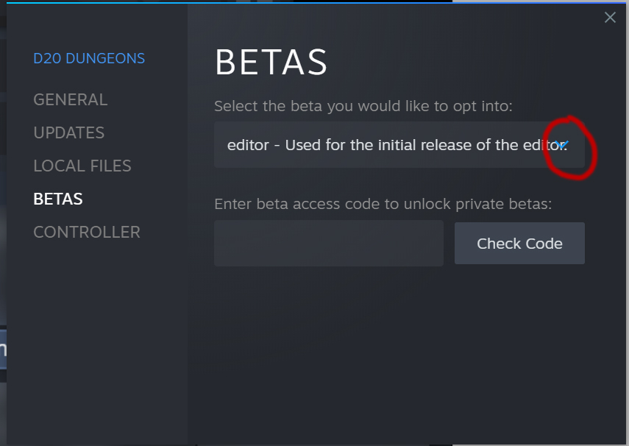Click the large BETAS page heading
The height and width of the screenshot is (446, 629).
point(271,63)
